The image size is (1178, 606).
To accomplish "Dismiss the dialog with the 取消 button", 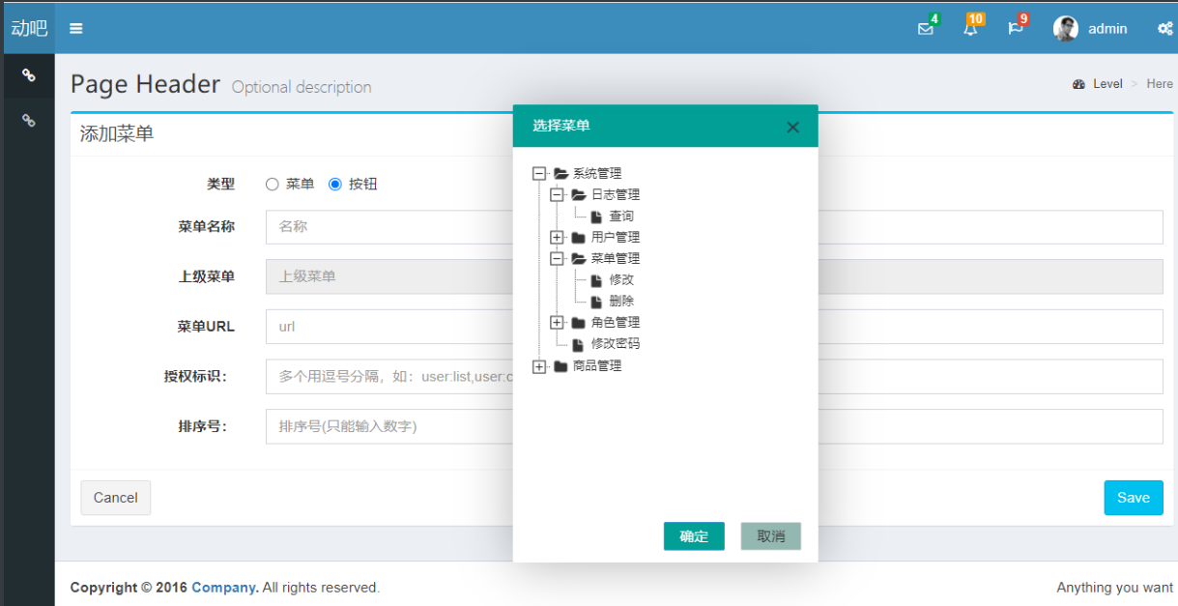I will [771, 536].
